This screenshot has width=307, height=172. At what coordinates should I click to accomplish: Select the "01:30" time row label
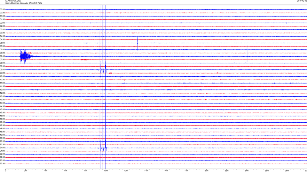[x=2, y=19]
